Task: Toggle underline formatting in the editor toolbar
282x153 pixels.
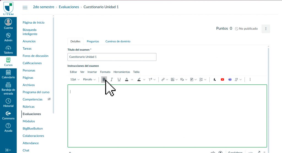Action: tap(119, 80)
